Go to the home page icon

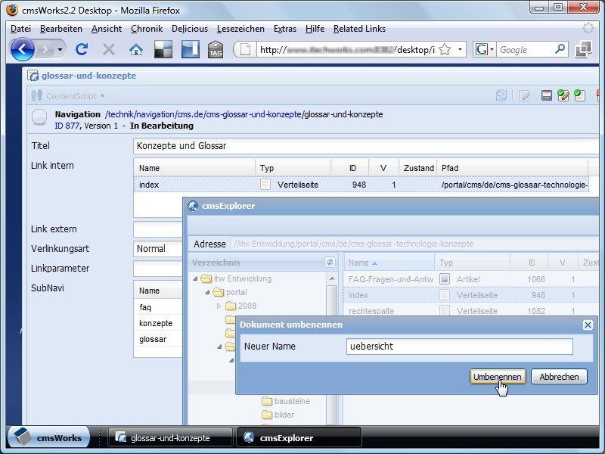136,49
